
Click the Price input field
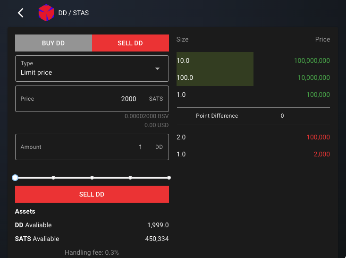click(x=92, y=99)
